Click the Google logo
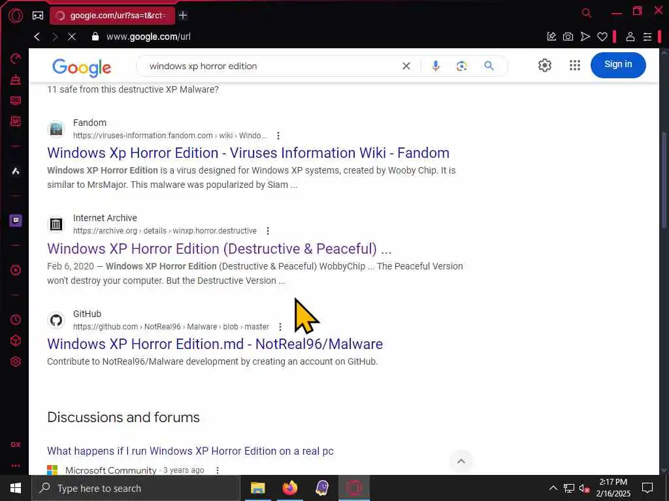The image size is (669, 501). pyautogui.click(x=82, y=68)
